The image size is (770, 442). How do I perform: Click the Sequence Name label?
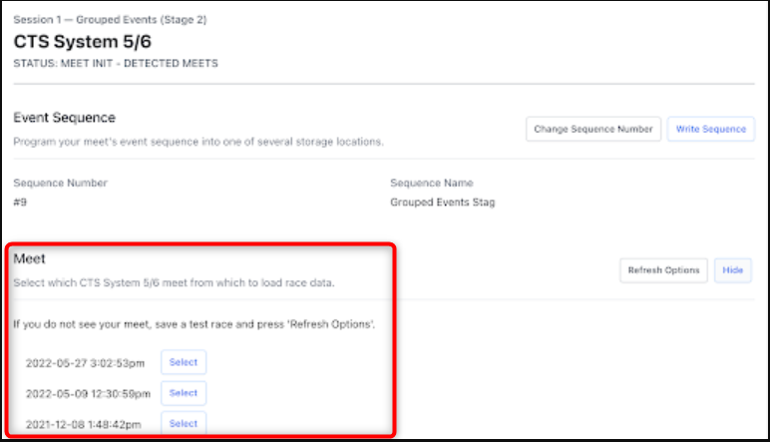pos(432,184)
